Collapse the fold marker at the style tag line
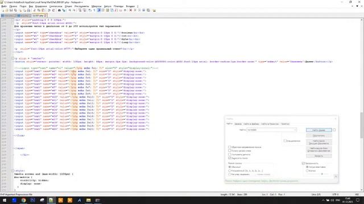This screenshot has width=364, height=204. [13, 171]
